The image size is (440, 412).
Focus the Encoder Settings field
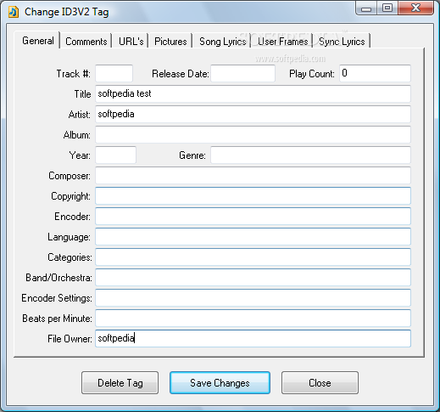tap(253, 297)
